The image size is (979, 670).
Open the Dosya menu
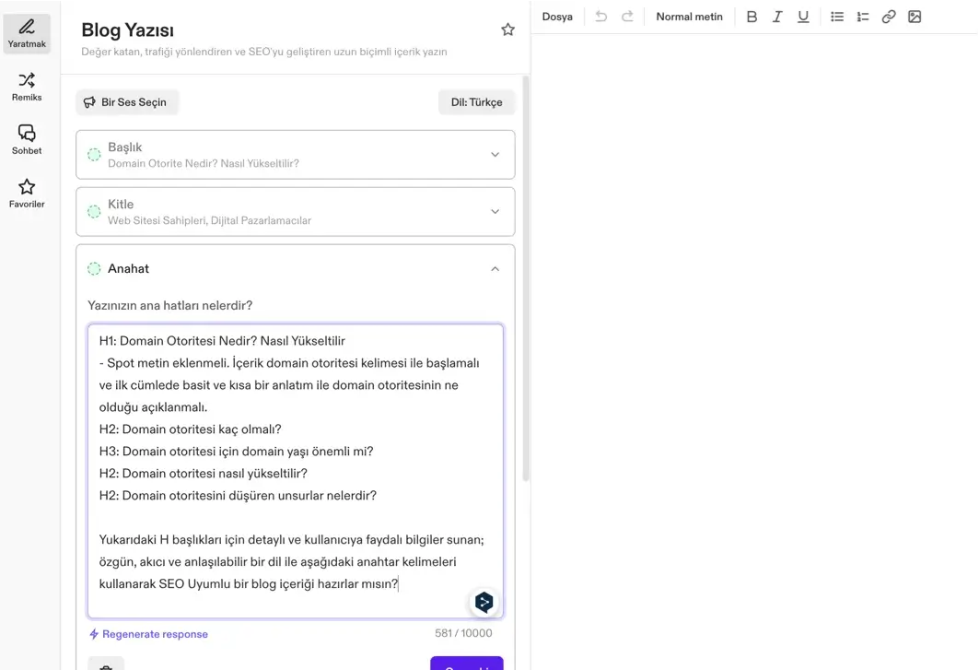[557, 17]
